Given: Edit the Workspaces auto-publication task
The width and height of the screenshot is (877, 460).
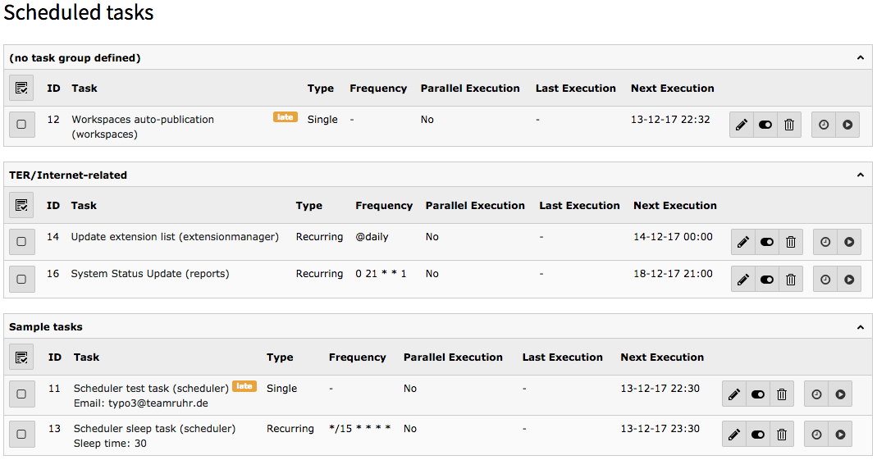Looking at the screenshot, I should (742, 125).
